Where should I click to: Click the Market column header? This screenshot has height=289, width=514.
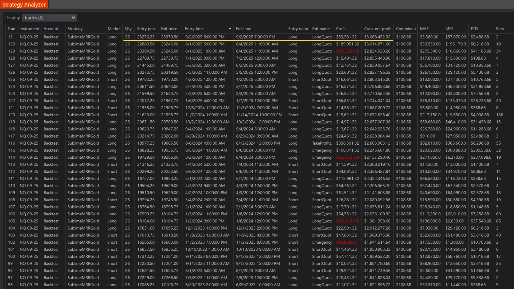[114, 29]
